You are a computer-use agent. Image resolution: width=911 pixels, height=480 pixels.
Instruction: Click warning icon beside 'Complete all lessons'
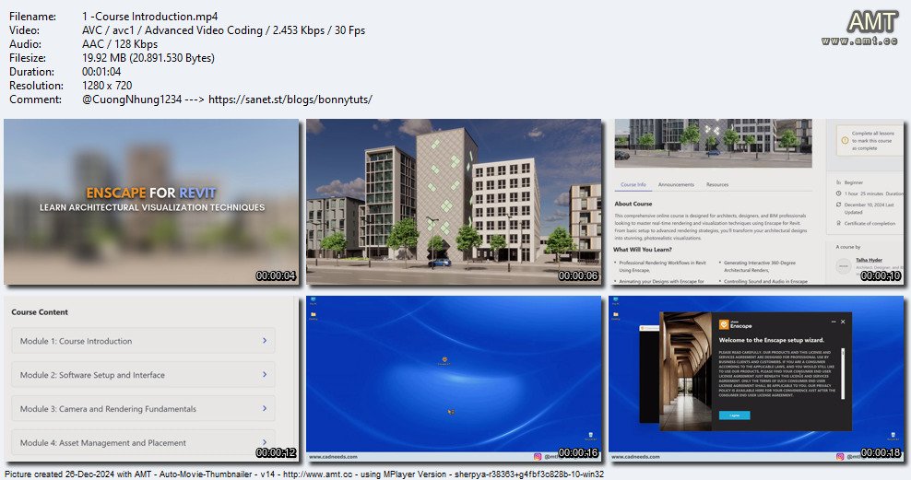coord(845,140)
